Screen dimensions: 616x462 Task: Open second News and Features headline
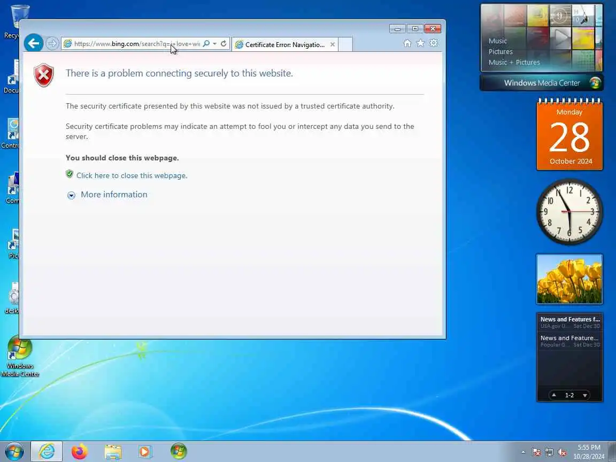(x=569, y=341)
